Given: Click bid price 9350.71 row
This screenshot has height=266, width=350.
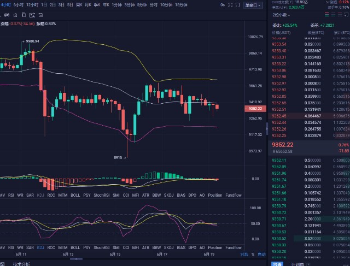Looking at the screenshot, I should point(309,219).
